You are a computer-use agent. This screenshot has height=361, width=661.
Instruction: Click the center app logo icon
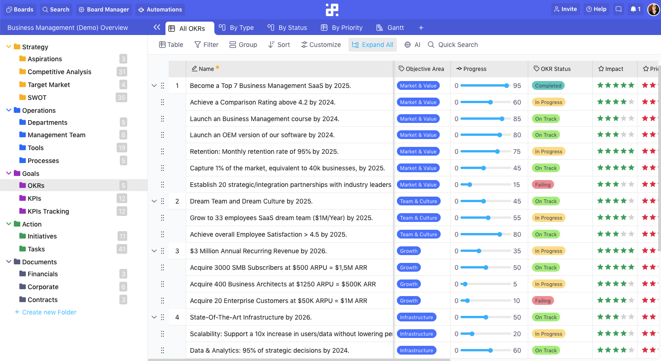331,10
